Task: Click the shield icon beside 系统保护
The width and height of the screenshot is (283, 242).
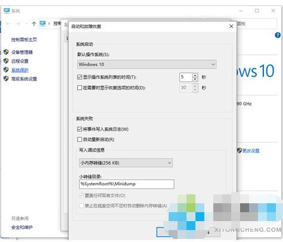Action: tap(6, 70)
